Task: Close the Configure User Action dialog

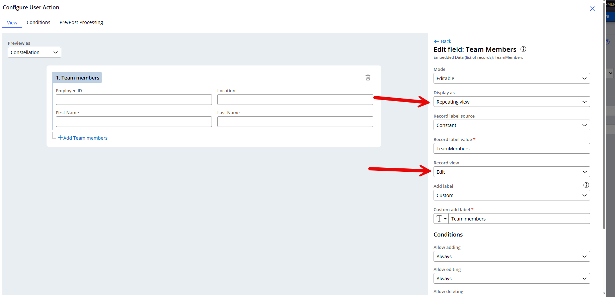Action: 592,9
